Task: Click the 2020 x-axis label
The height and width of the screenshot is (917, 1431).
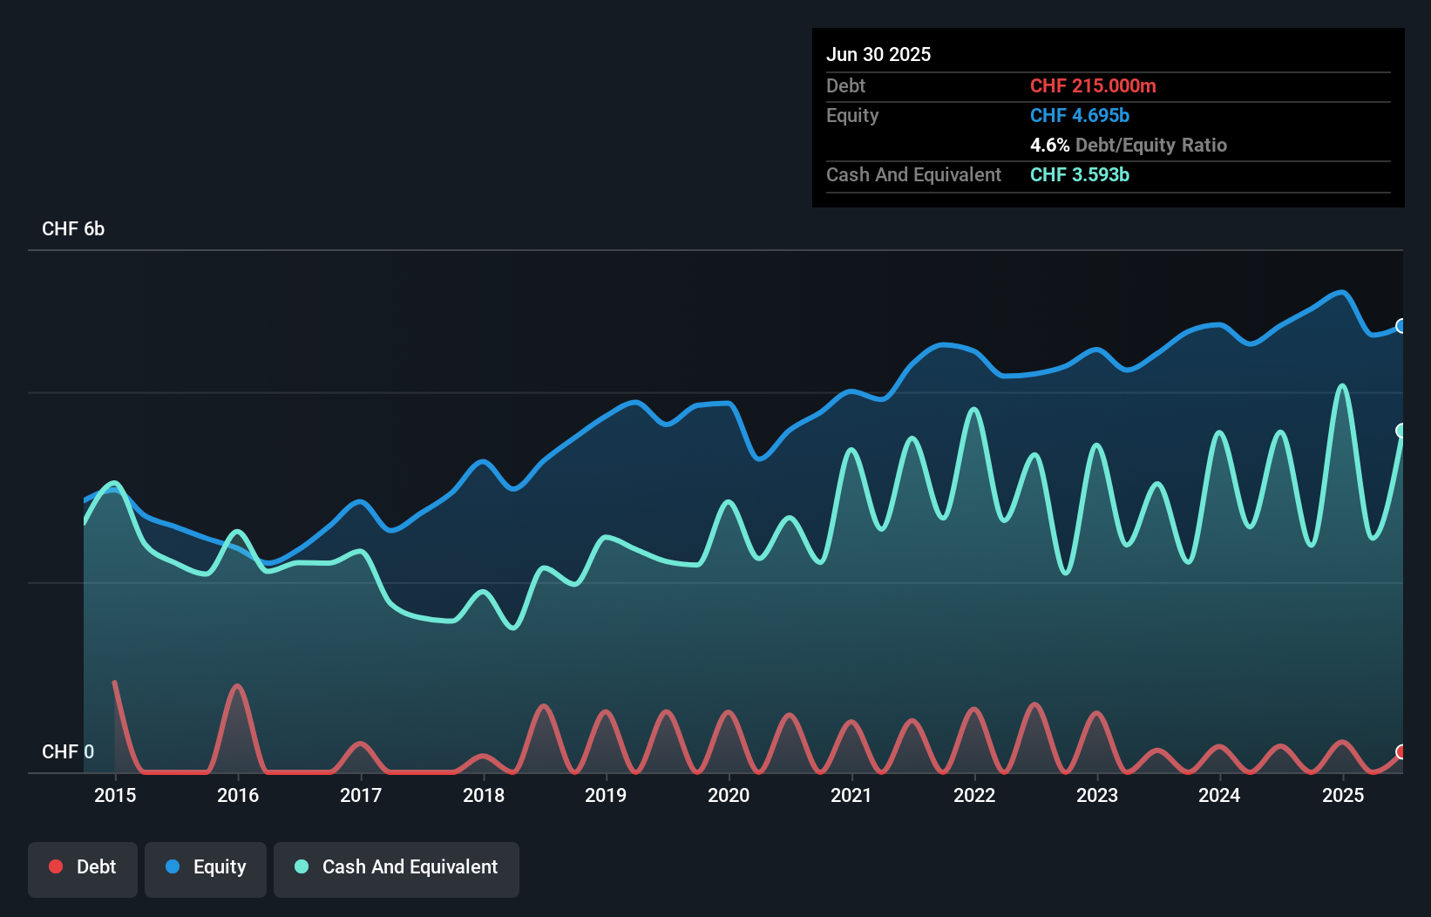Action: tap(729, 795)
